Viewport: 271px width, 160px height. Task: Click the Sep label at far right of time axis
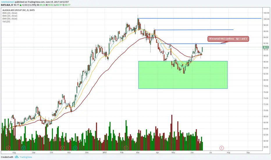click(248, 152)
